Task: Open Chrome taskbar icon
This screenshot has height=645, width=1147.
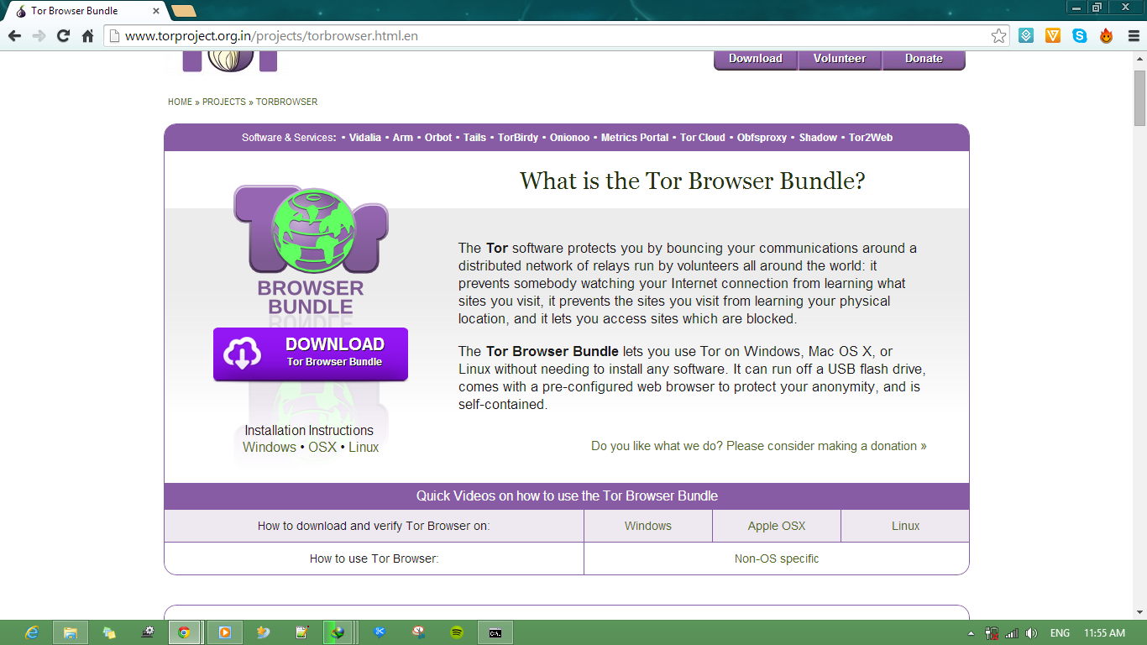Action: tap(184, 632)
